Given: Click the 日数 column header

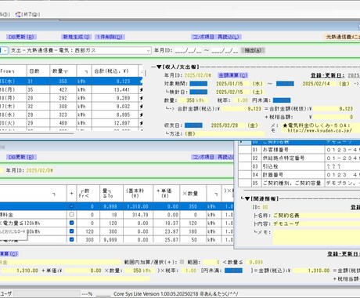Looking at the screenshot, I should click(38, 71).
